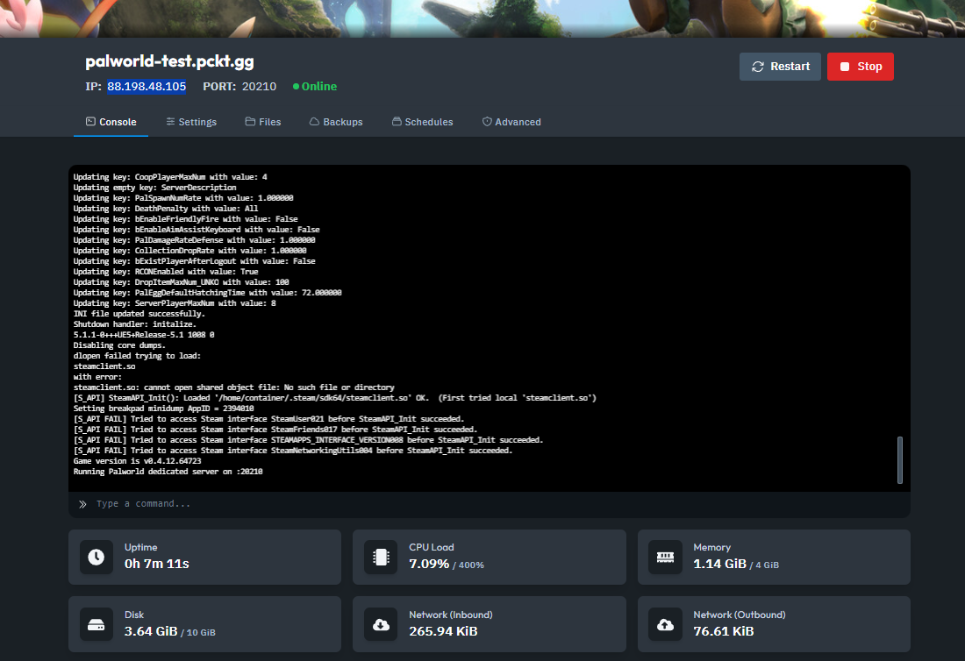Click the Settings sliders icon
The height and width of the screenshot is (661, 965).
click(x=170, y=121)
